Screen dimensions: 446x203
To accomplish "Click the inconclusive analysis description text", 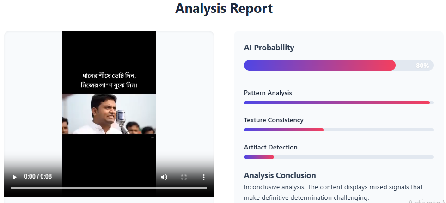I will 333,192.
